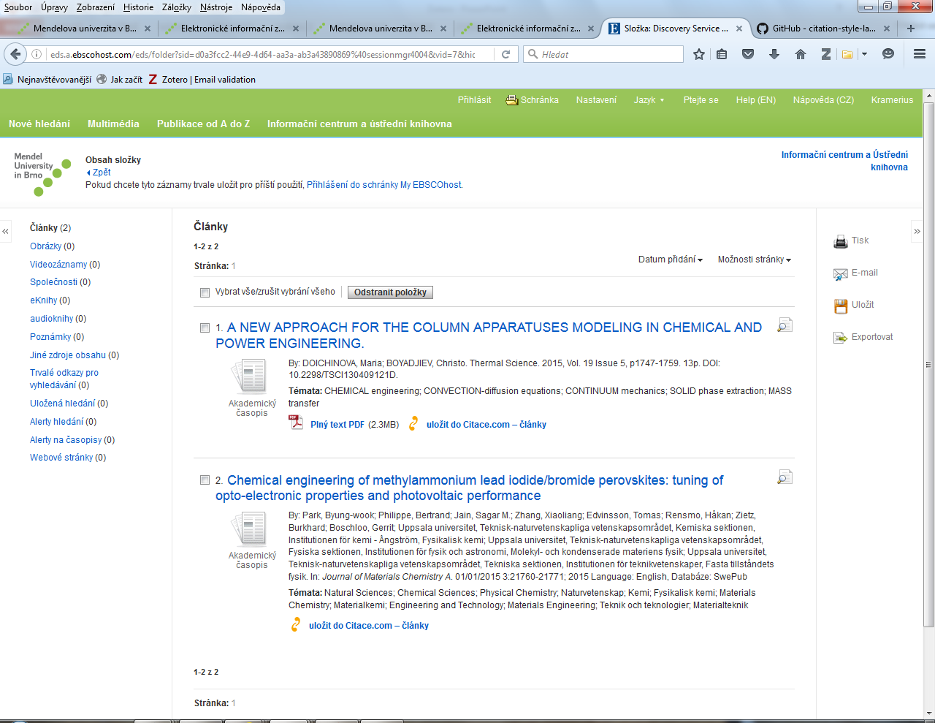935x723 pixels.
Task: Open Publikace od A do Z
Action: click(203, 124)
